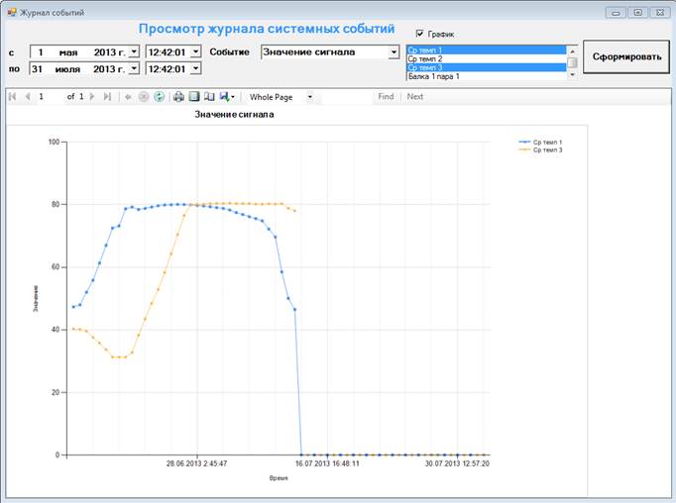Select Ср темп 2 in signal list
This screenshot has width=676, height=503.
(487, 59)
